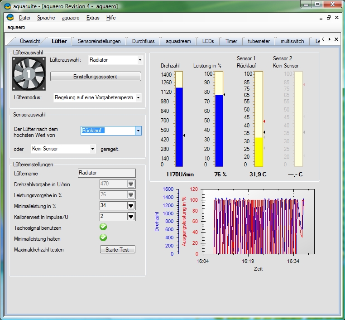Click the 76 % power readout

click(220, 175)
